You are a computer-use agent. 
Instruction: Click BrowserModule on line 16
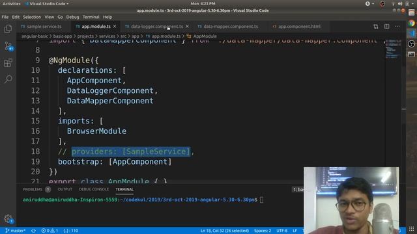(x=96, y=131)
